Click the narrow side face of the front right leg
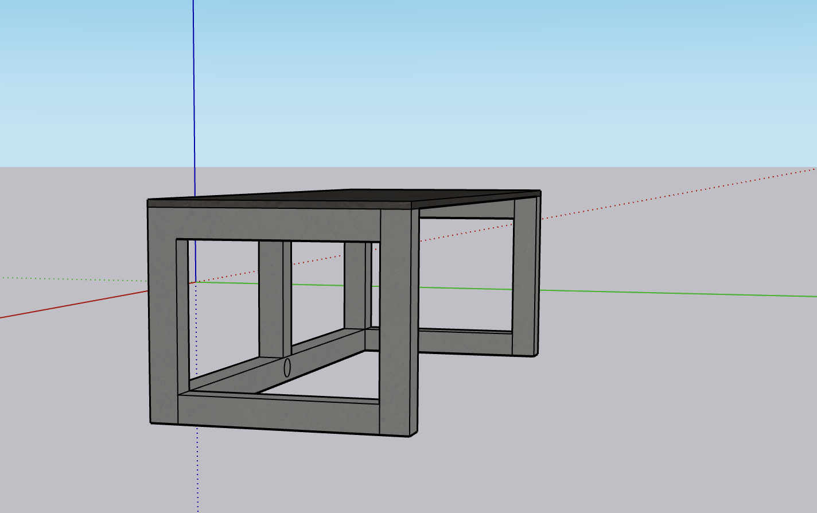 415,321
